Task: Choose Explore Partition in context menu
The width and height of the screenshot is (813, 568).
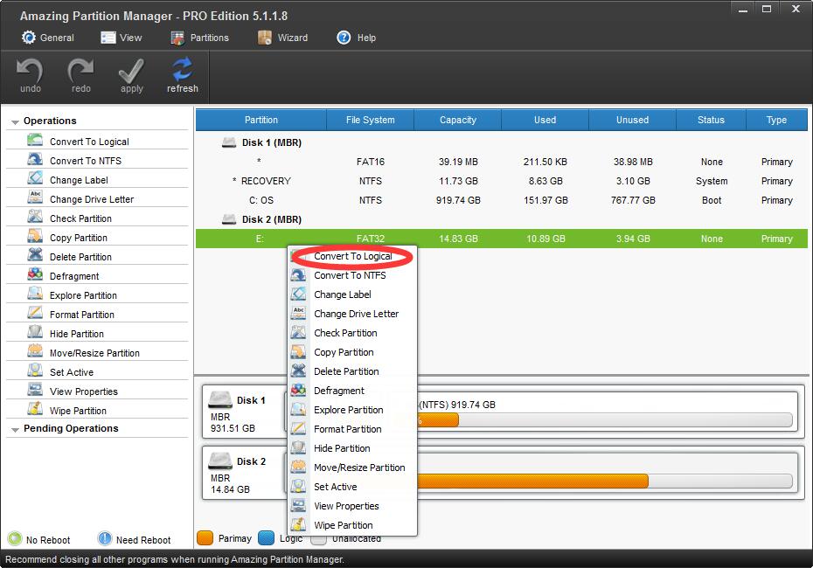Action: [x=352, y=410]
